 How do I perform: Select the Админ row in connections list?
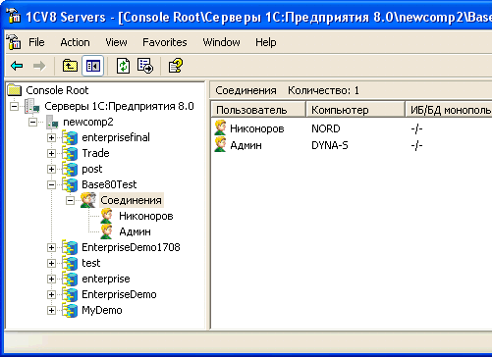pos(351,145)
